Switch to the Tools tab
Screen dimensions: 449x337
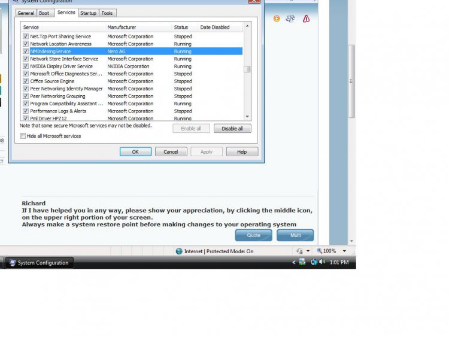[107, 13]
